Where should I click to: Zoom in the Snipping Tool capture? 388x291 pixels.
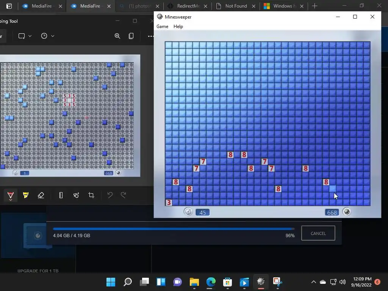tap(117, 36)
